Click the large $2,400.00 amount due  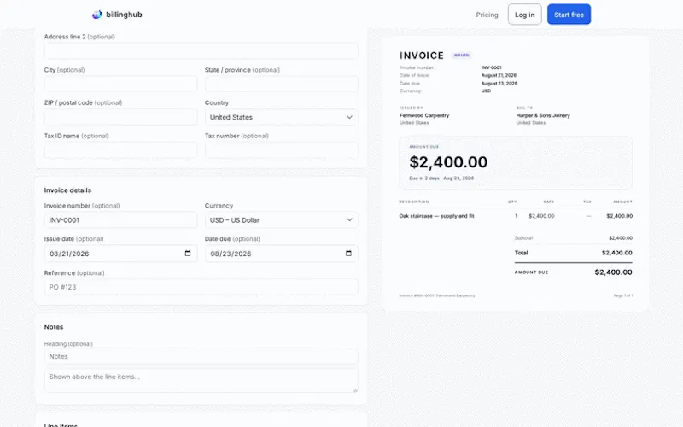point(448,162)
